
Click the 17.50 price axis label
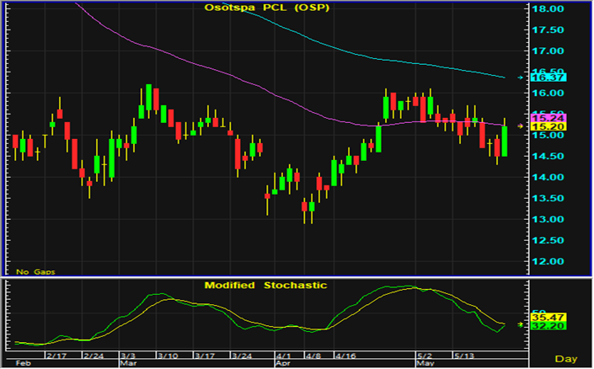tap(548, 30)
